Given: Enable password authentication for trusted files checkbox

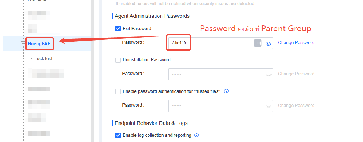Looking at the screenshot, I should click(x=118, y=91).
